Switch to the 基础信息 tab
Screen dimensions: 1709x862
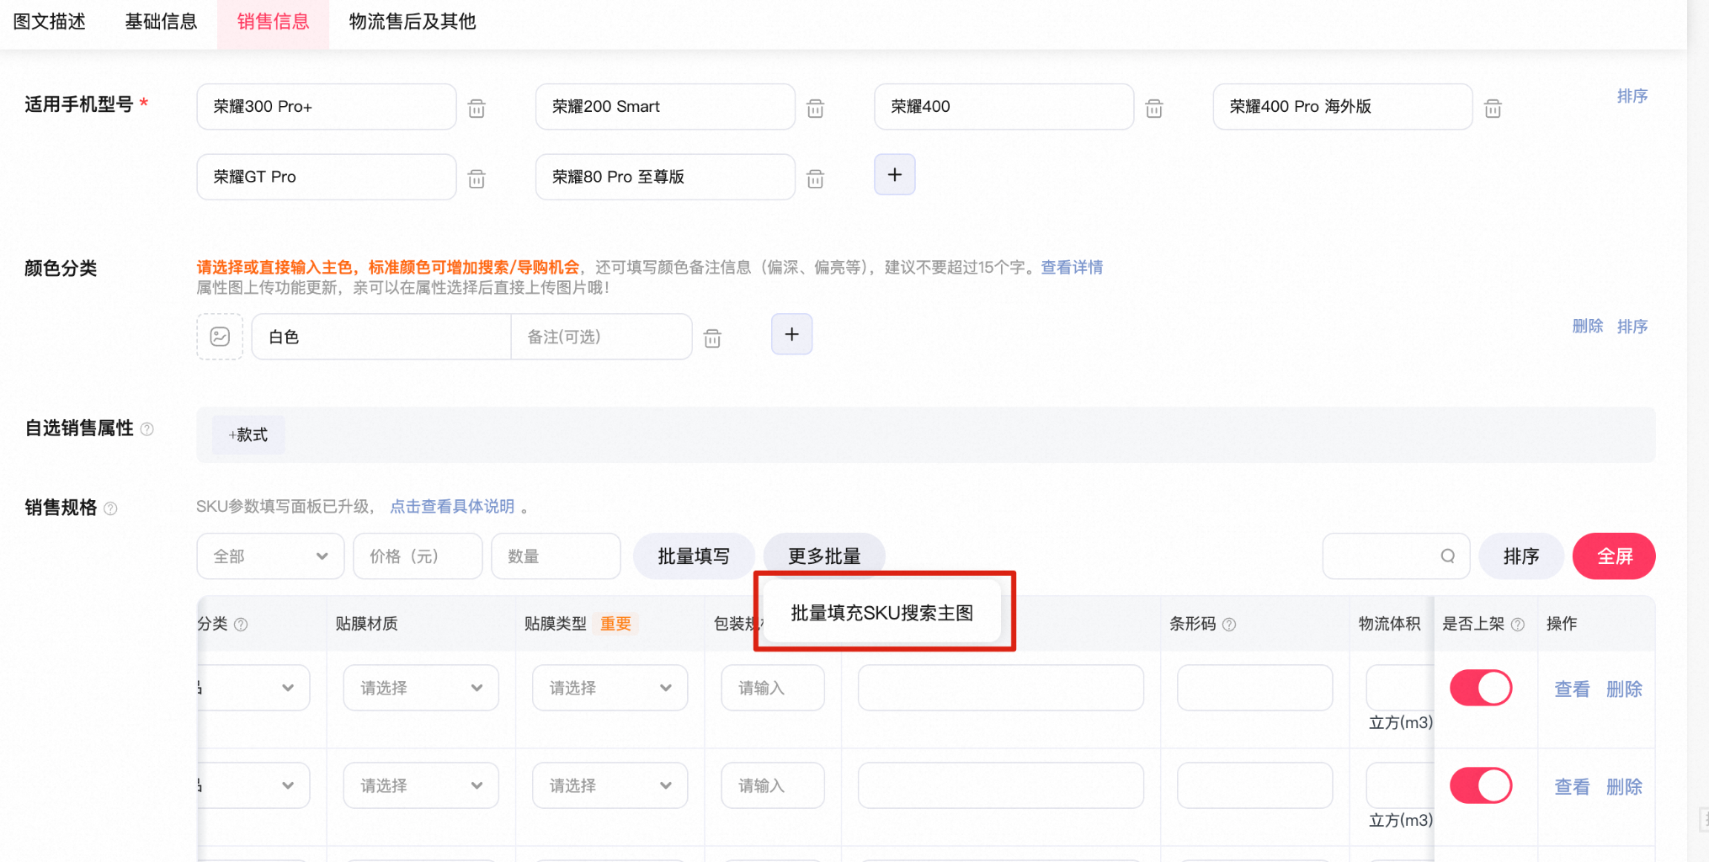coord(161,22)
